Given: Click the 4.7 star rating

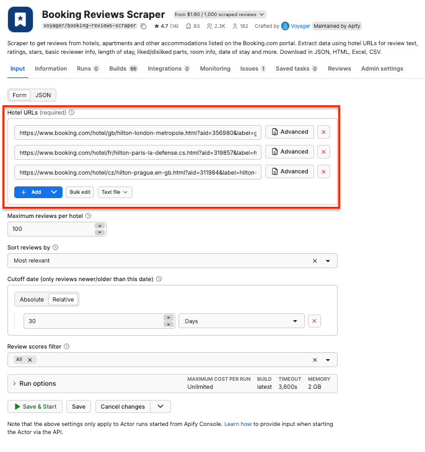Looking at the screenshot, I should pos(166,26).
